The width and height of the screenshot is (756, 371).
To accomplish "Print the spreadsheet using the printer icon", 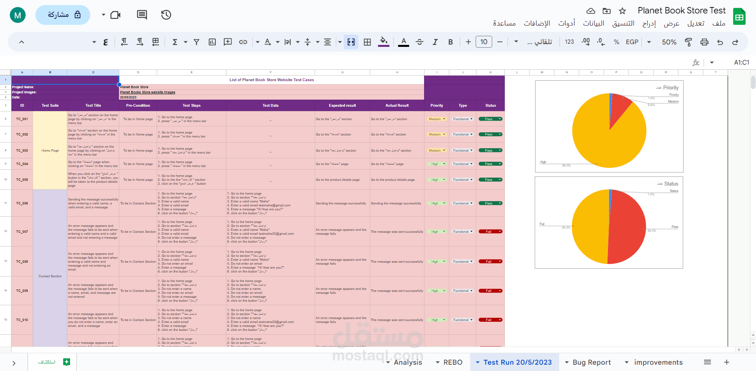I will coord(704,42).
